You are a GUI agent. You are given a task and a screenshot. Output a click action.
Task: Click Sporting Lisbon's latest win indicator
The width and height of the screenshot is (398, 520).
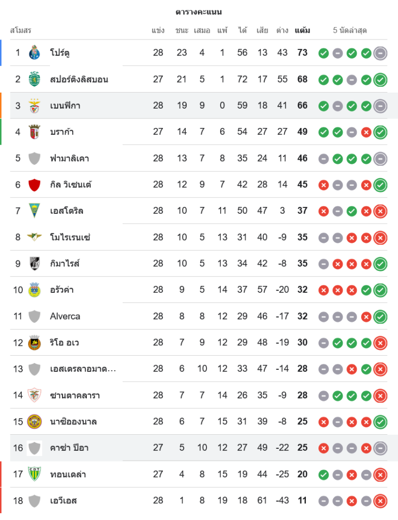380,79
